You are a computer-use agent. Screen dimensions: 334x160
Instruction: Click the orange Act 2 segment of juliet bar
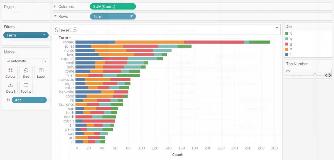[x=107, y=46]
